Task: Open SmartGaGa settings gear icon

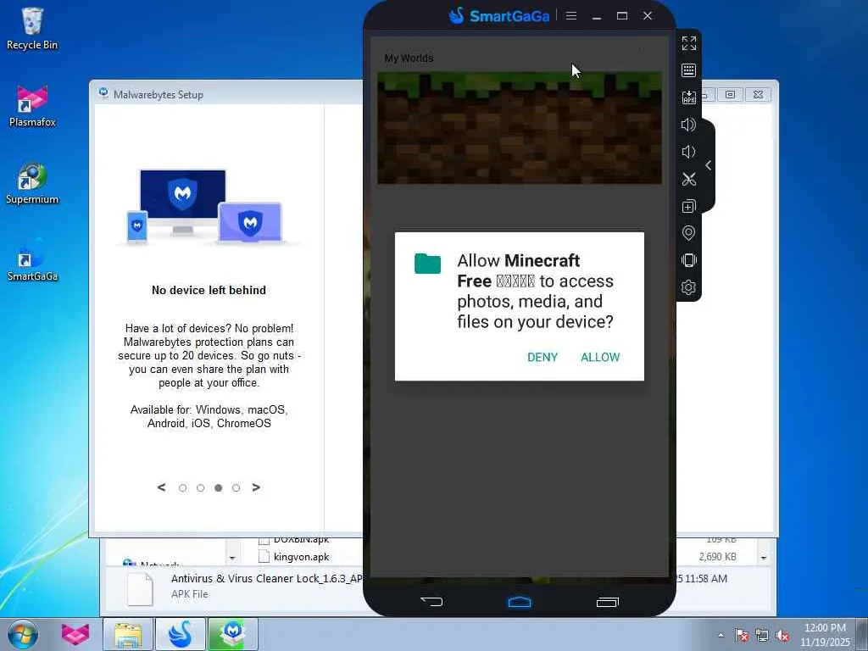Action: click(x=688, y=287)
